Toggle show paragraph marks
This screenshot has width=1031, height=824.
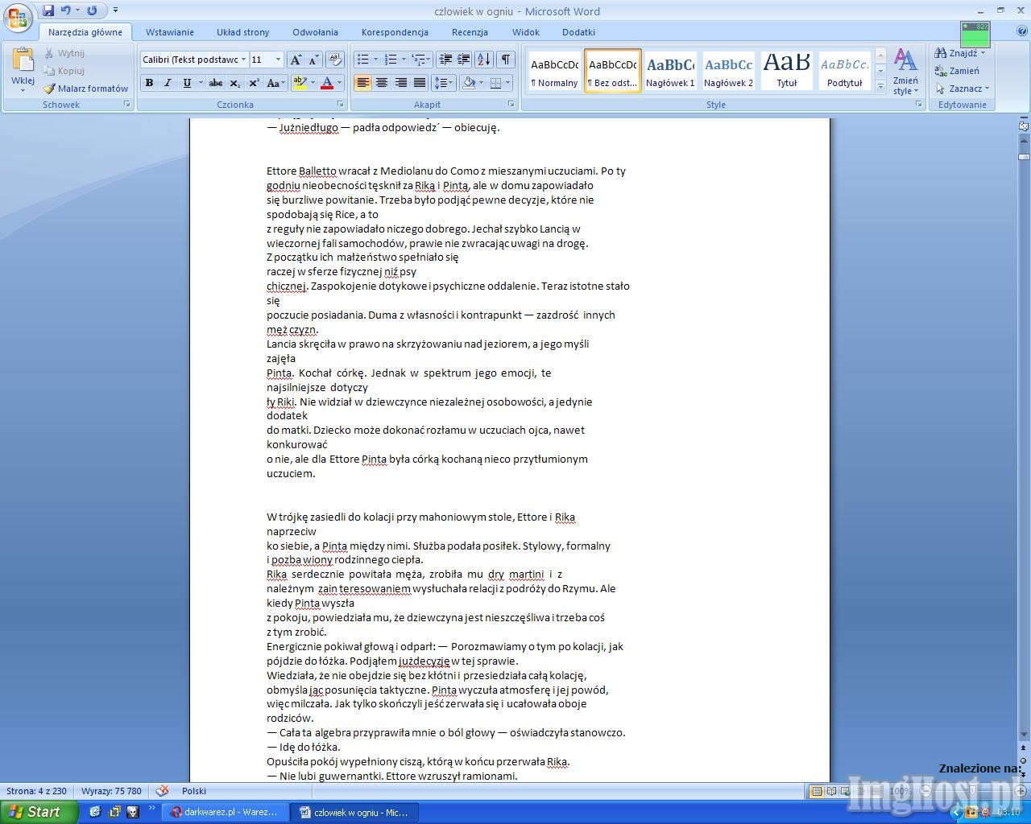[505, 60]
